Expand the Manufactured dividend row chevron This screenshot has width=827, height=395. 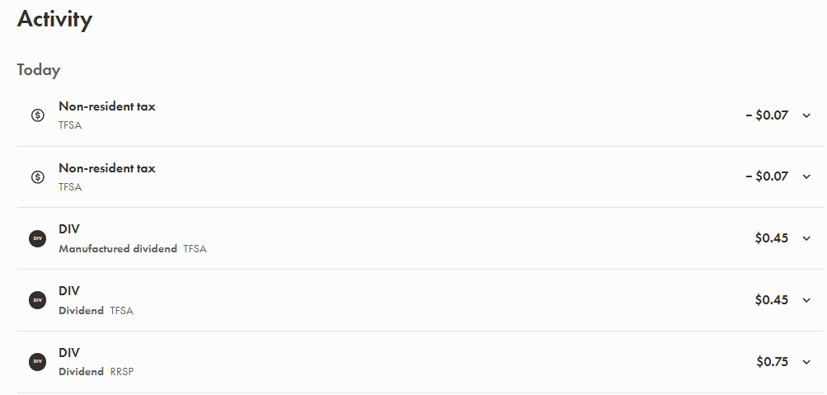coord(806,238)
